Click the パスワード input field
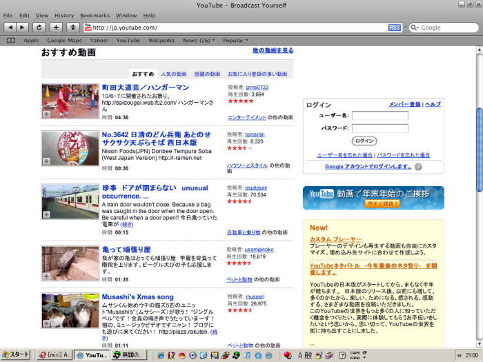Image resolution: width=483 pixels, height=362 pixels. coord(379,128)
